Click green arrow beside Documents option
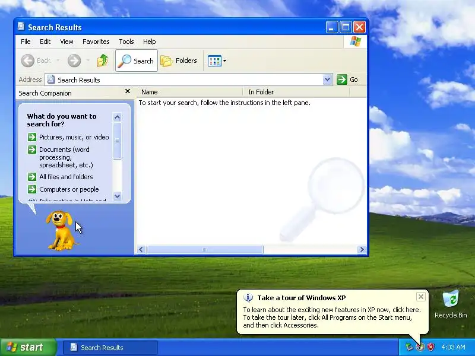Screen dimensions: 475x356 pyautogui.click(x=32, y=150)
